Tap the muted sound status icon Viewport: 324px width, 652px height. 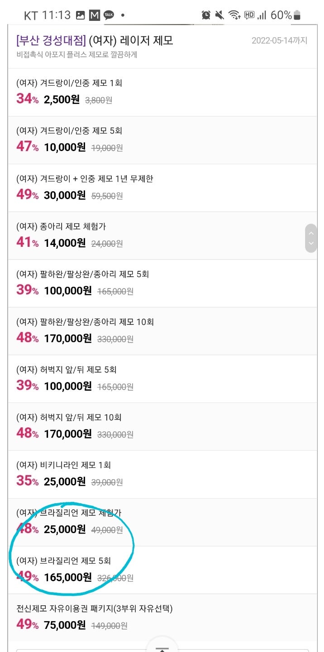[219, 15]
